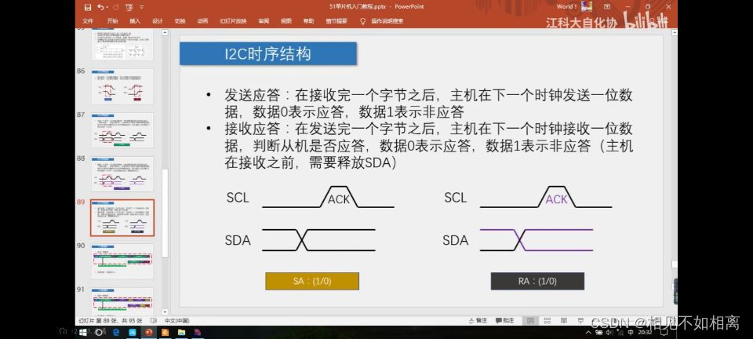753x339 pixels.
Task: Open the 文件 (File) tab
Action: (x=88, y=21)
